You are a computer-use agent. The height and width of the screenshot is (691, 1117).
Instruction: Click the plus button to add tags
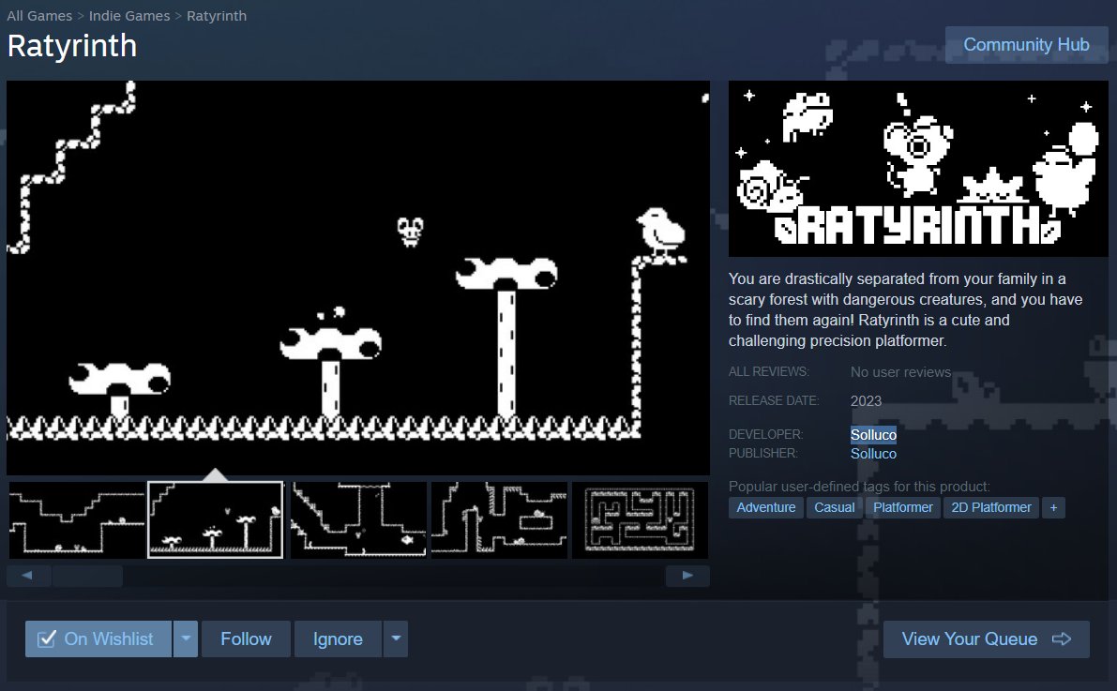pos(1053,507)
